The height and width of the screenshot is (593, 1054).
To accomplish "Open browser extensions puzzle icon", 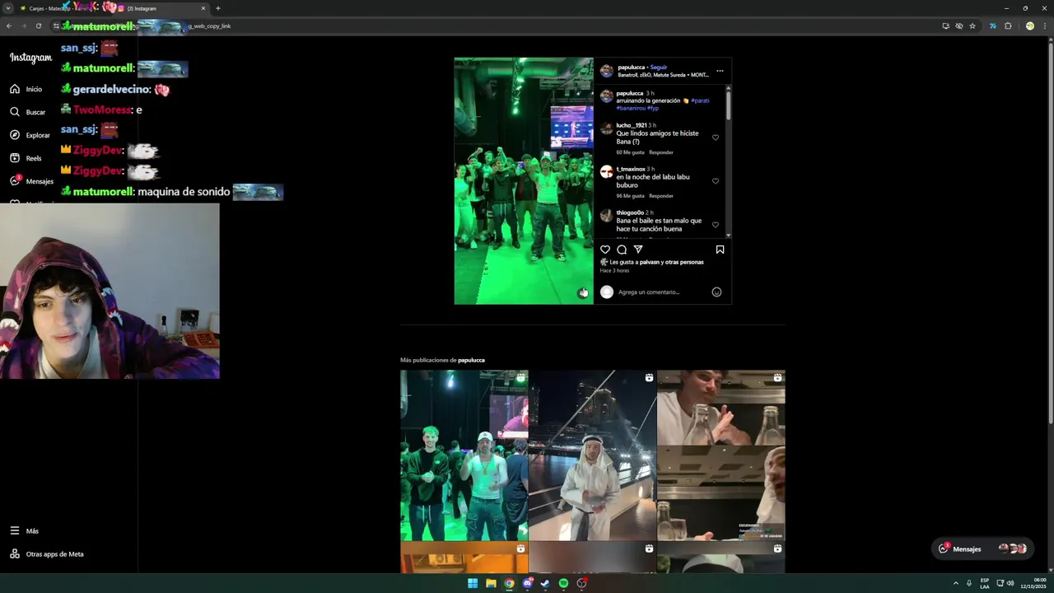I will 1008,26.
